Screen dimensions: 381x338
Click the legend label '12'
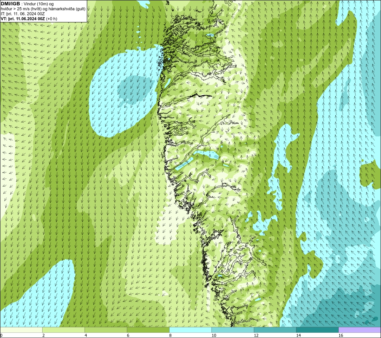[x=256, y=335]
